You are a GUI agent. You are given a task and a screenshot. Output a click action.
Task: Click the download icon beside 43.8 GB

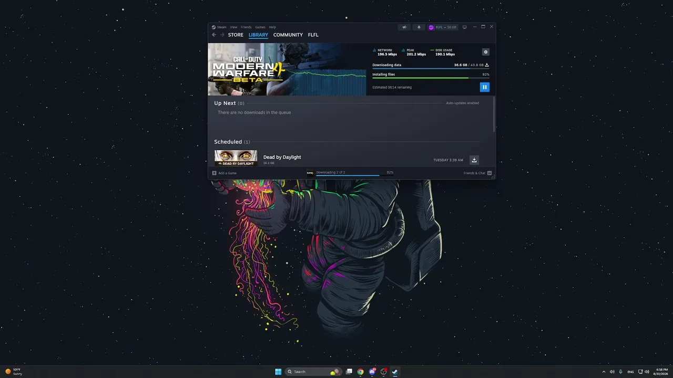[x=487, y=65]
